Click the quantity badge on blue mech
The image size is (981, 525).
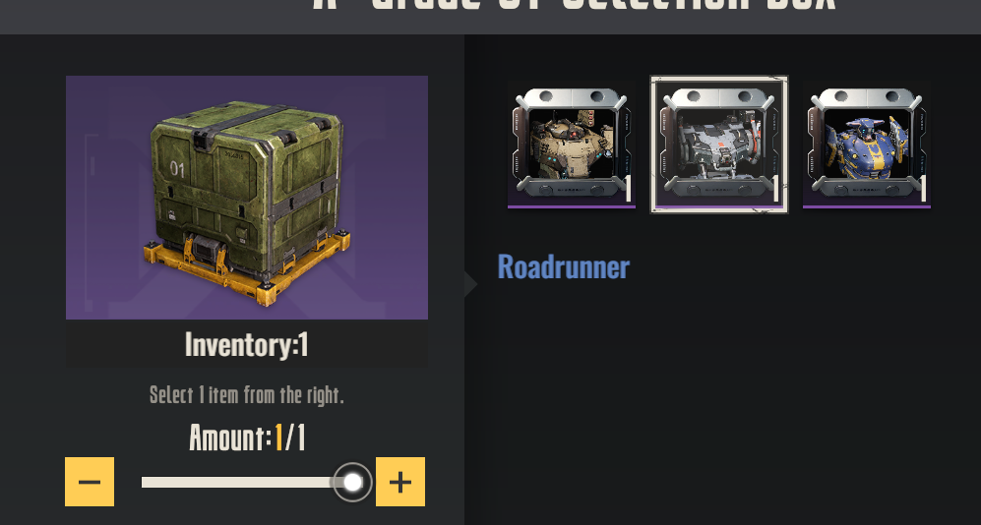(x=924, y=189)
